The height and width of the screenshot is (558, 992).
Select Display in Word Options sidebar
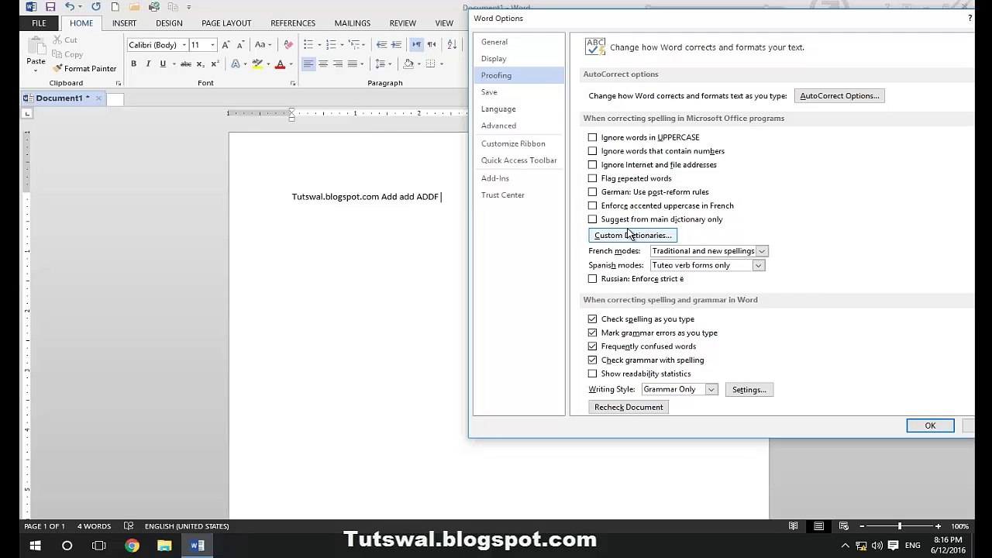point(519,59)
